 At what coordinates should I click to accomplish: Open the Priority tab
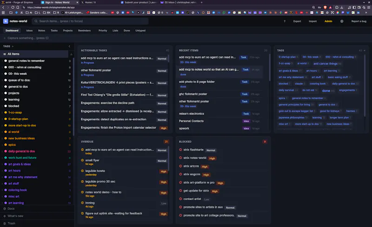click(x=103, y=31)
